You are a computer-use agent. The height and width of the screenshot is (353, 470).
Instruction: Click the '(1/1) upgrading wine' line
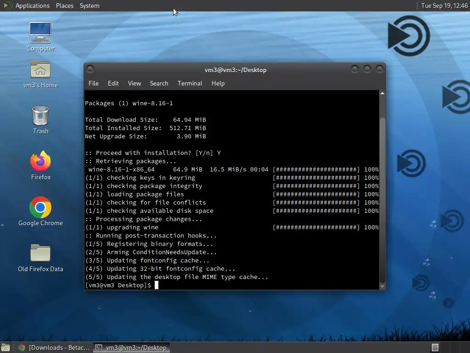232,227
